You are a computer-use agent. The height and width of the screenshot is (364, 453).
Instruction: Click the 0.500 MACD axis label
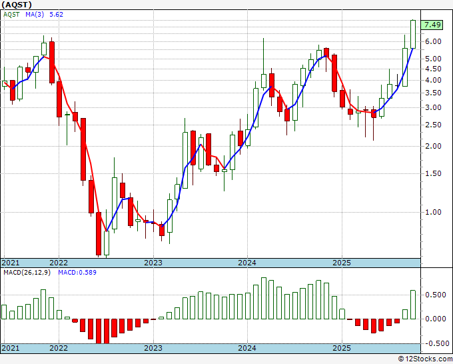(436, 295)
